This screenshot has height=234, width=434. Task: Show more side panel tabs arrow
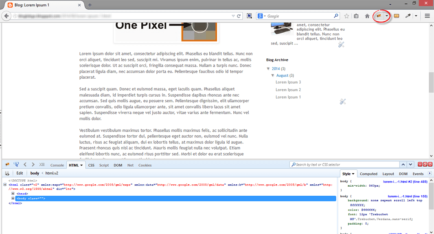[x=430, y=173]
